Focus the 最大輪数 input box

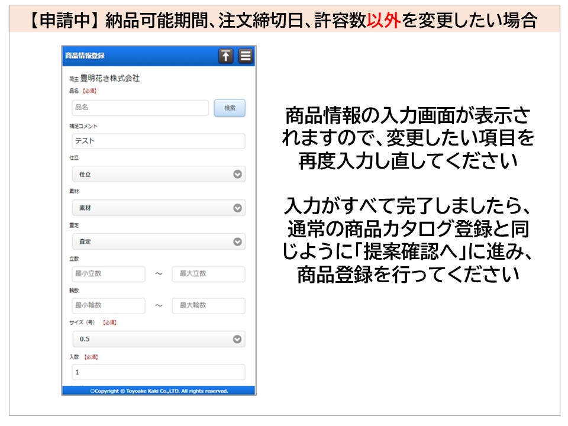coord(208,306)
